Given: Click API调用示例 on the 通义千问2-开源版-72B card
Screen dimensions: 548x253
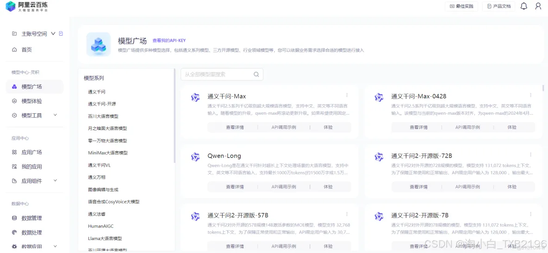Looking at the screenshot, I should (467, 186).
